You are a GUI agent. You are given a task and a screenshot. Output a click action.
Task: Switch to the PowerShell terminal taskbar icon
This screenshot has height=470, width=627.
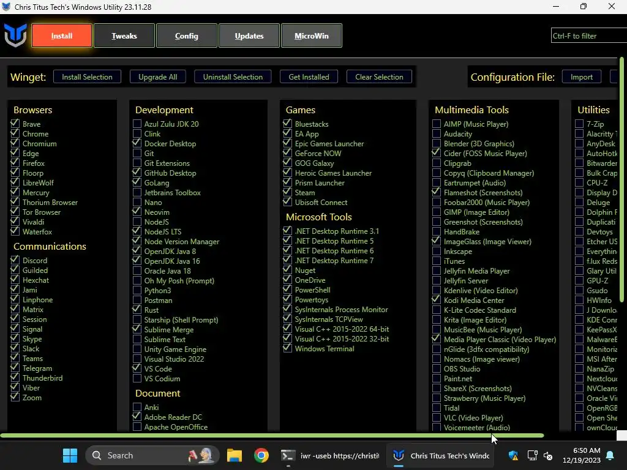coord(288,455)
